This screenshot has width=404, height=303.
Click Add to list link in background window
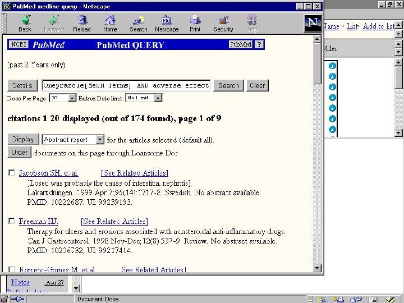click(379, 26)
